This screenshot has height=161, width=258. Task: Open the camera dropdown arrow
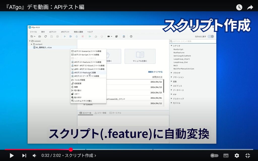(x=112, y=36)
